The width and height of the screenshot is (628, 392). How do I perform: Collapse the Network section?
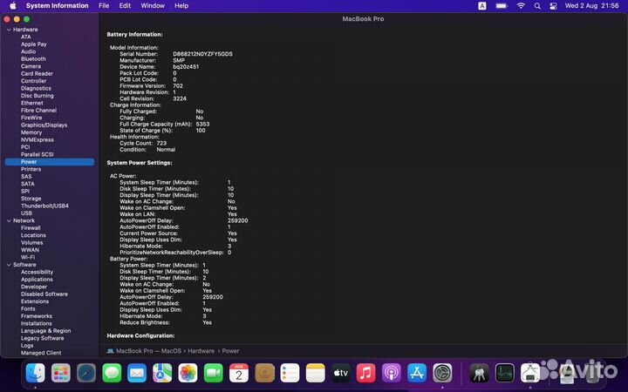(x=9, y=220)
